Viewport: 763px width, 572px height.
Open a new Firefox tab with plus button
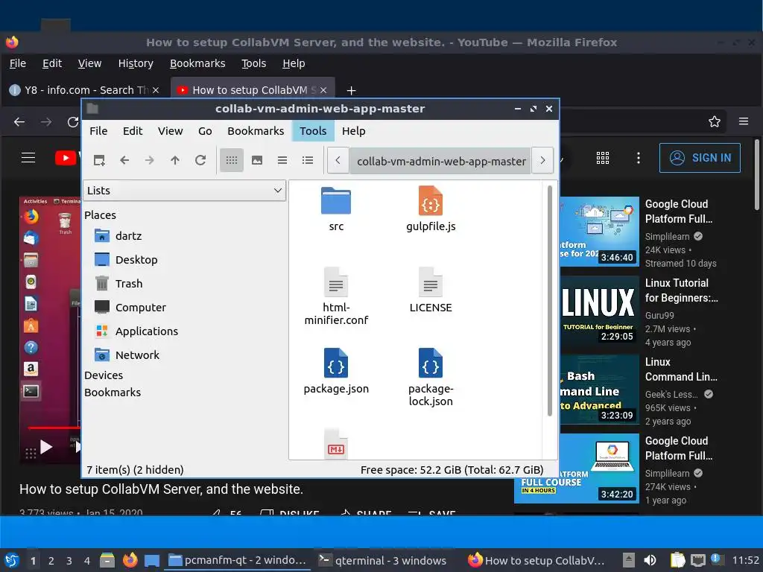352,90
